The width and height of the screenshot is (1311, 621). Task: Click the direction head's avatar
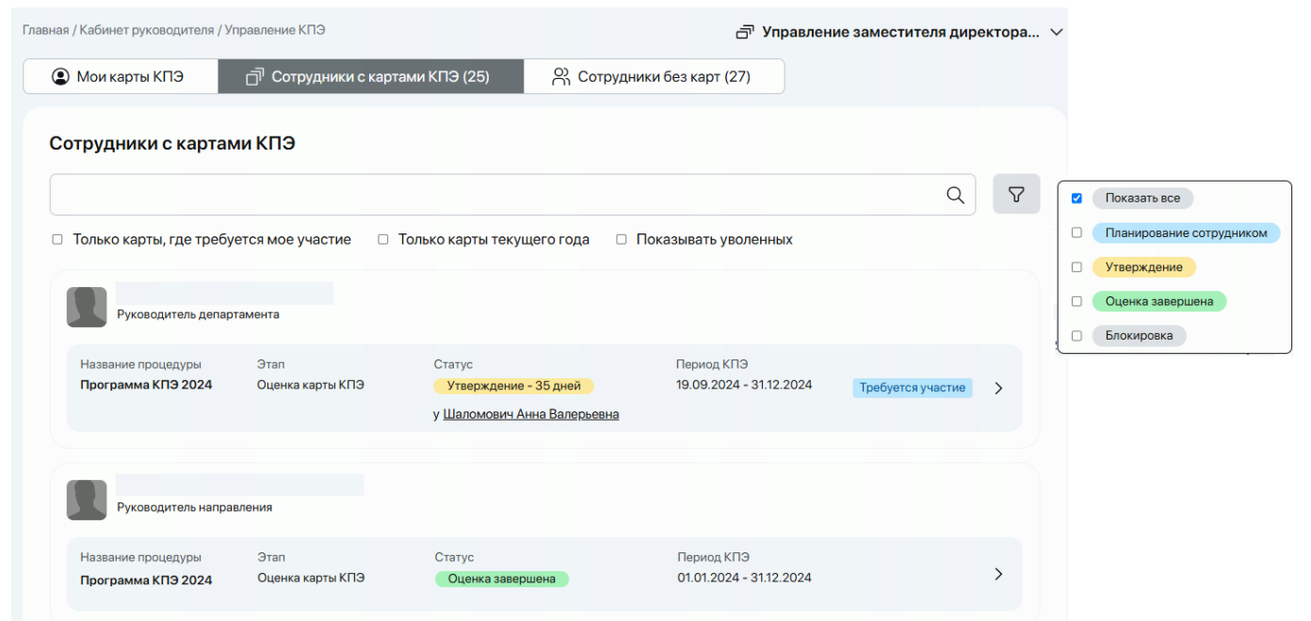coord(87,501)
